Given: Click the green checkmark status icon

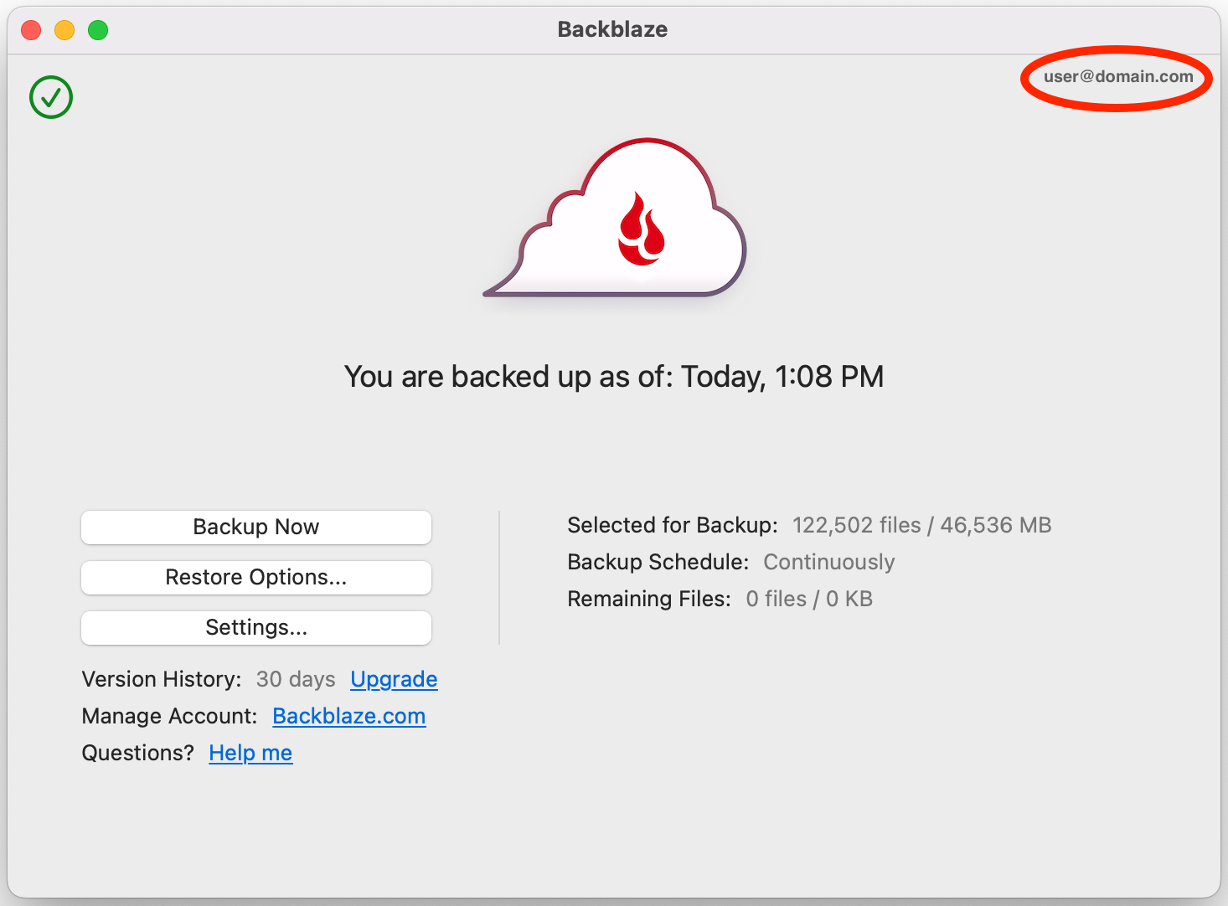Looking at the screenshot, I should click(51, 97).
